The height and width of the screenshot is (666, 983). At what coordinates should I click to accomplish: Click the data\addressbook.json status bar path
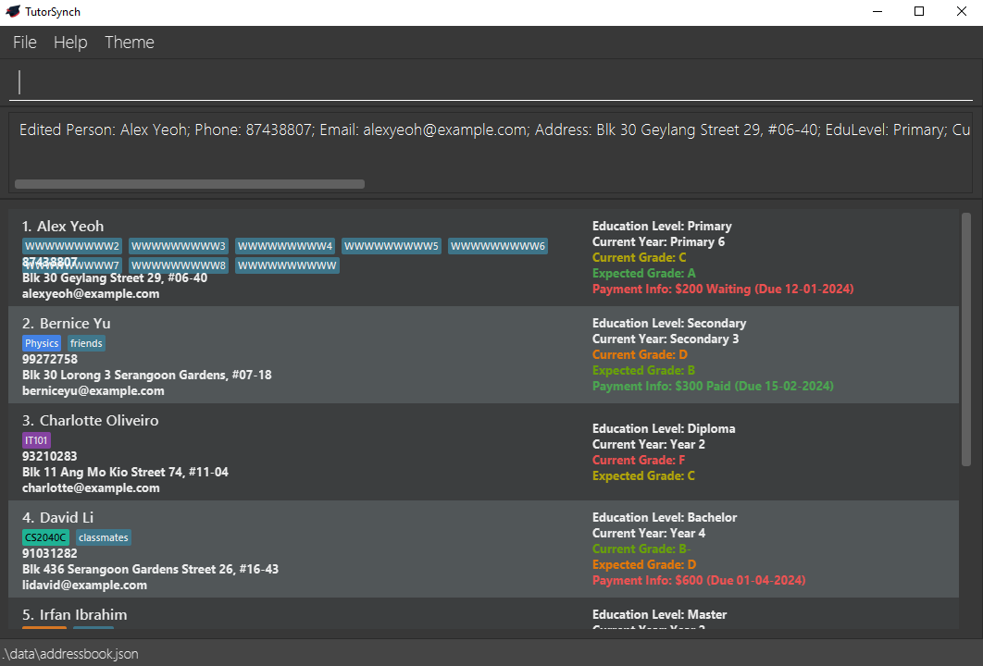(x=69, y=653)
